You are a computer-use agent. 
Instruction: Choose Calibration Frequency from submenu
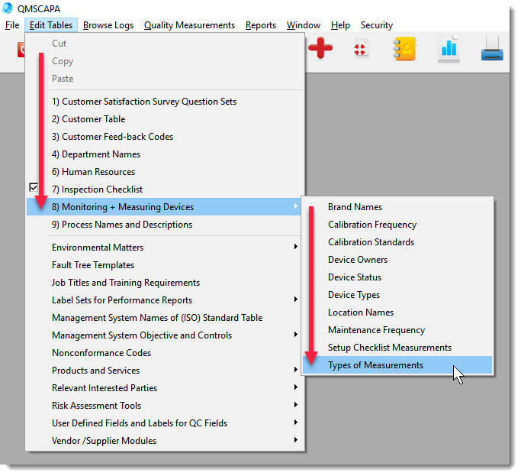point(372,225)
